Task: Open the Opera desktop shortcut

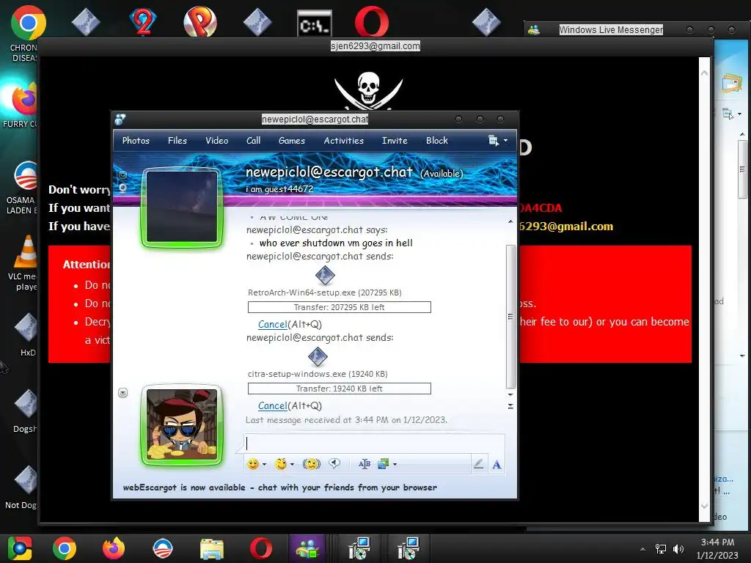Action: pos(372,22)
